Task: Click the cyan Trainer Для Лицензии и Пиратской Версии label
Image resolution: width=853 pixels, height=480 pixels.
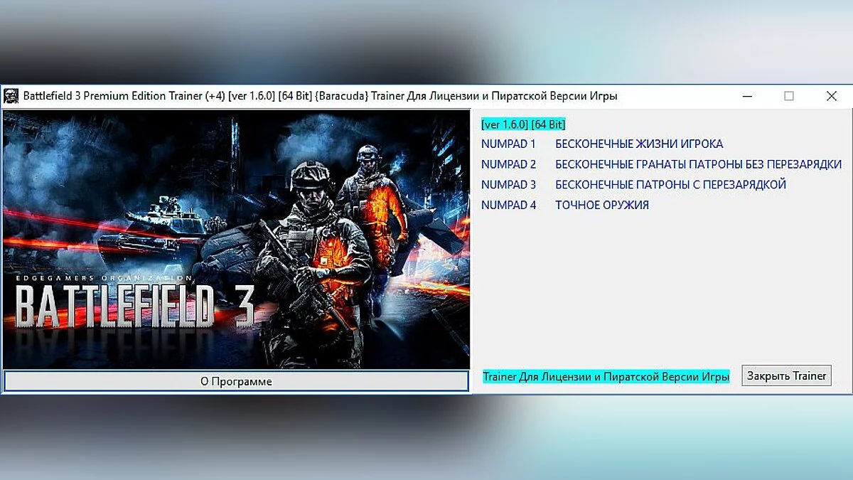Action: click(x=606, y=376)
